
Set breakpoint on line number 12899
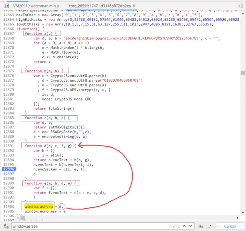9,183
